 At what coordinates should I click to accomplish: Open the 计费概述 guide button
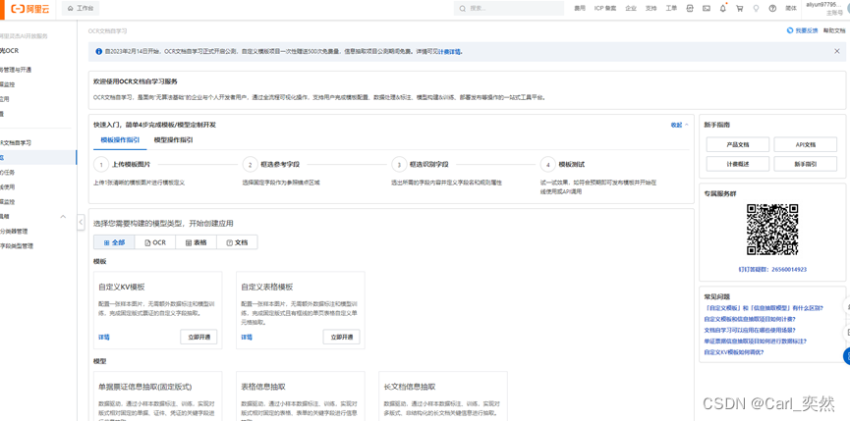(738, 164)
